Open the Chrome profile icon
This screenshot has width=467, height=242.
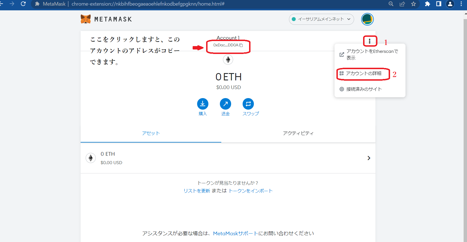point(450,4)
